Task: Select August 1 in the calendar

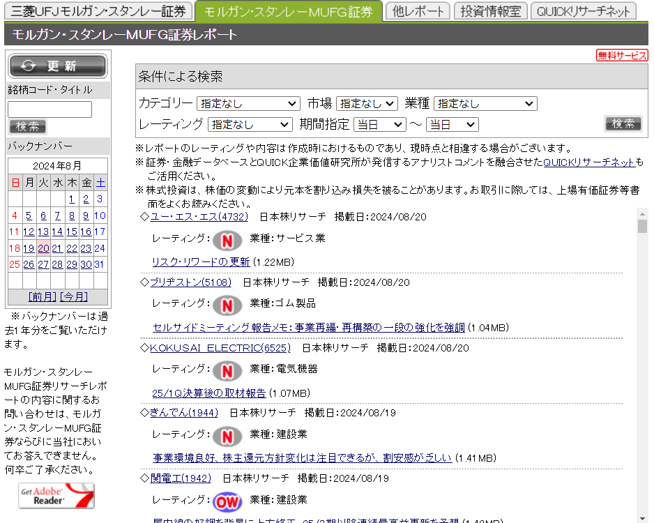Action: 72,199
